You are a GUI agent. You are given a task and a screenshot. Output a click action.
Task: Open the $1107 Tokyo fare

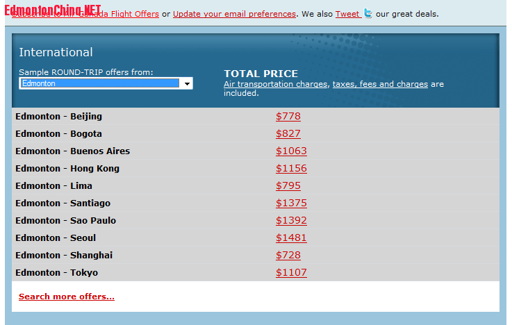(291, 272)
